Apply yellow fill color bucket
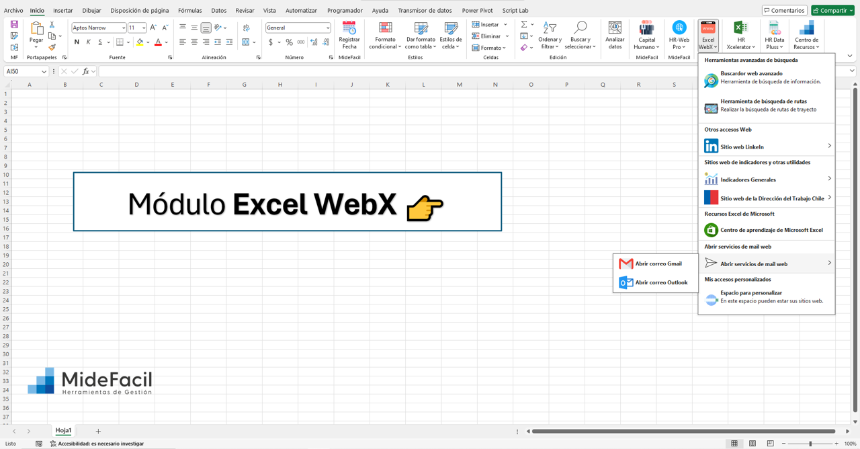Screen dimensions: 860x449 point(140,42)
